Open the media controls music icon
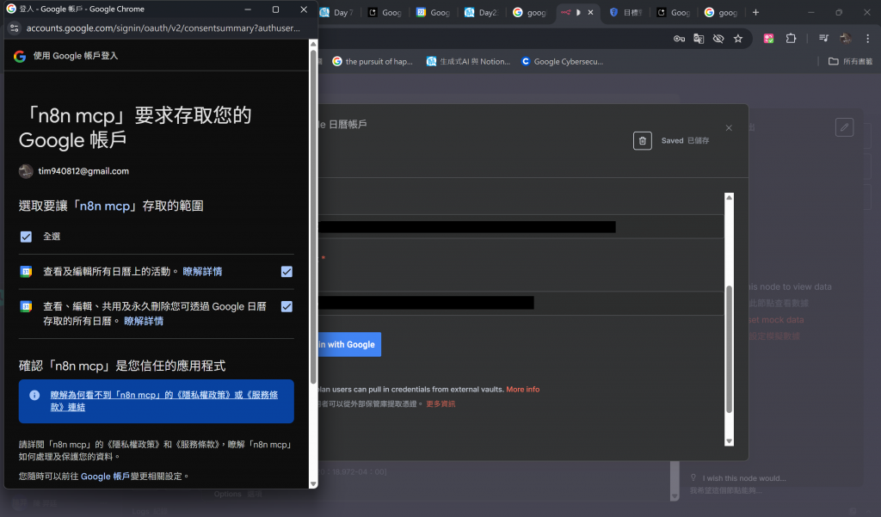 pyautogui.click(x=823, y=38)
